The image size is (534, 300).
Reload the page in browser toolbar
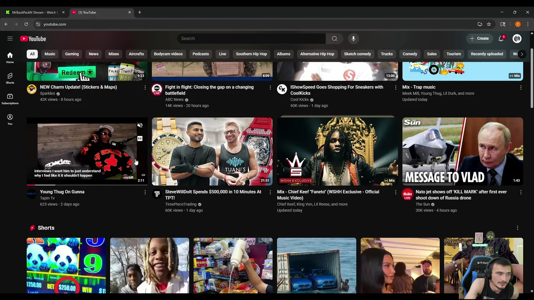click(x=26, y=24)
